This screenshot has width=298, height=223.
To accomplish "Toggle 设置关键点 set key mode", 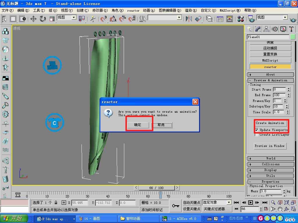I will pyautogui.click(x=191, y=209).
